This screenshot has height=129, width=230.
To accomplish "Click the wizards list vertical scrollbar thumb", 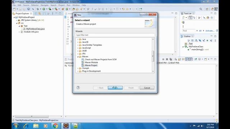I will point(153,56).
